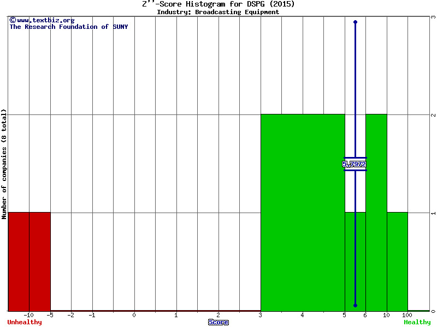Select the red bar between -10 and -5
The height and width of the screenshot is (327, 437).
[29, 262]
